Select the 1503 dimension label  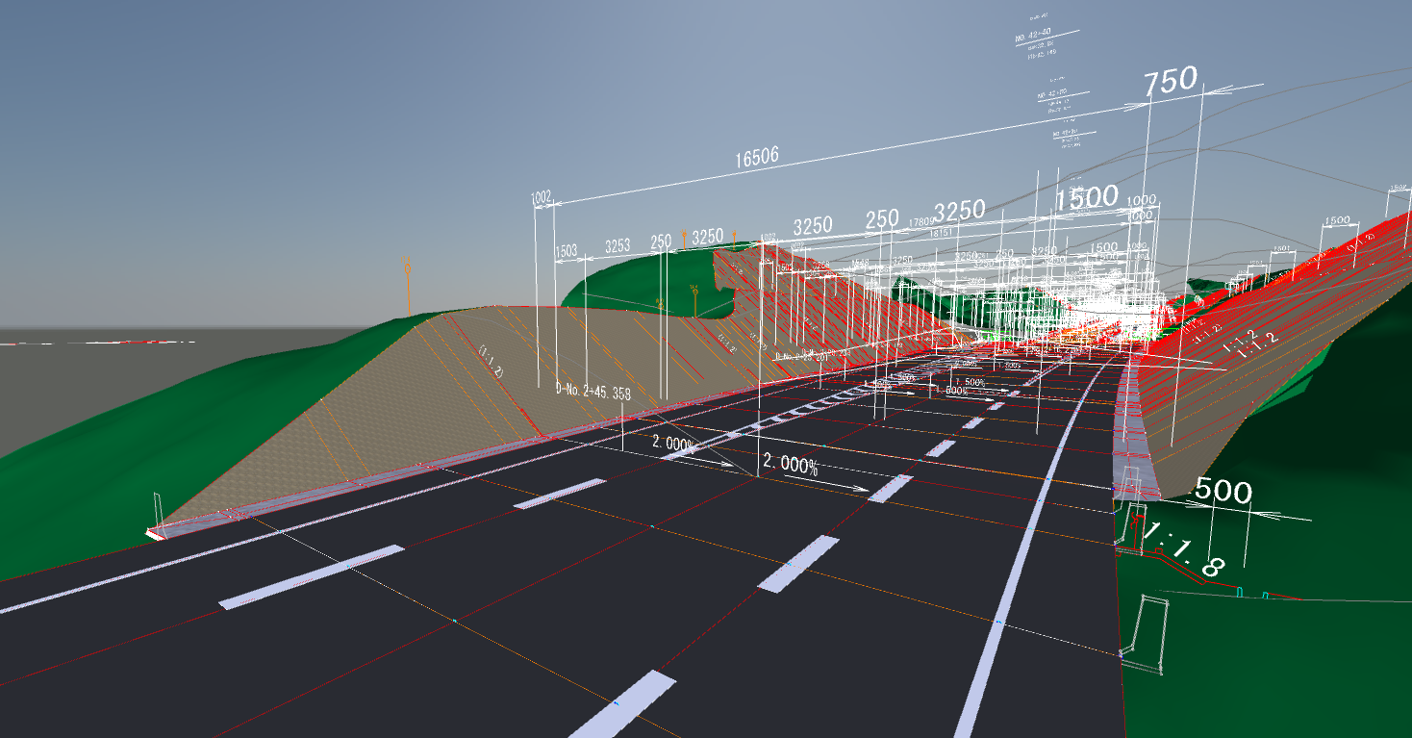tap(566, 251)
